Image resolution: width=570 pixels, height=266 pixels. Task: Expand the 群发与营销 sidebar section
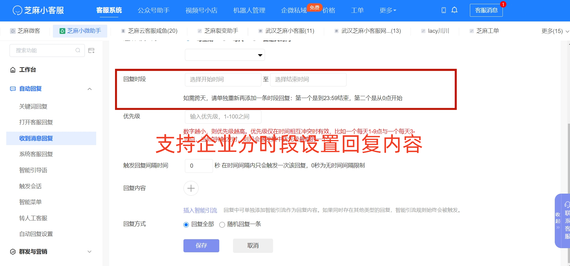click(89, 252)
